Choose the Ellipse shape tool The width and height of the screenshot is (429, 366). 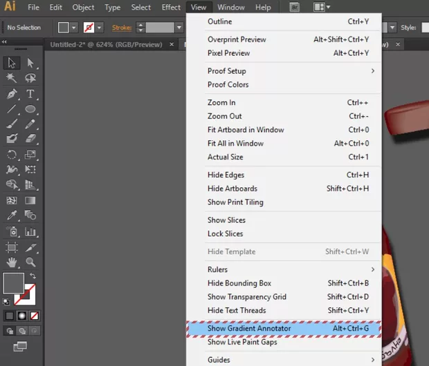pos(30,109)
